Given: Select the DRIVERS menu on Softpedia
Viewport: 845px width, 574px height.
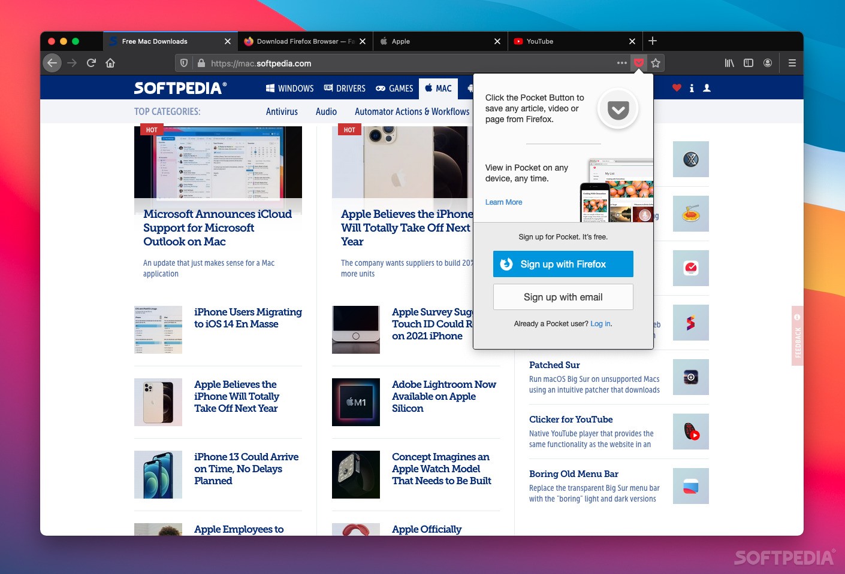Looking at the screenshot, I should pyautogui.click(x=351, y=88).
